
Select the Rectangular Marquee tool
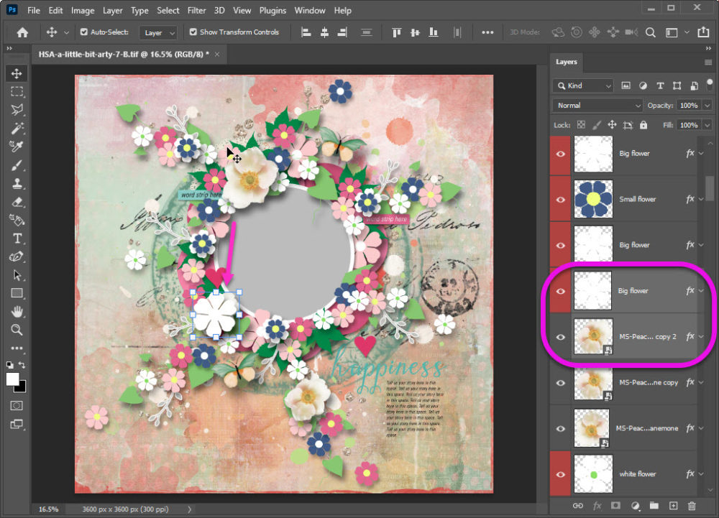17,91
